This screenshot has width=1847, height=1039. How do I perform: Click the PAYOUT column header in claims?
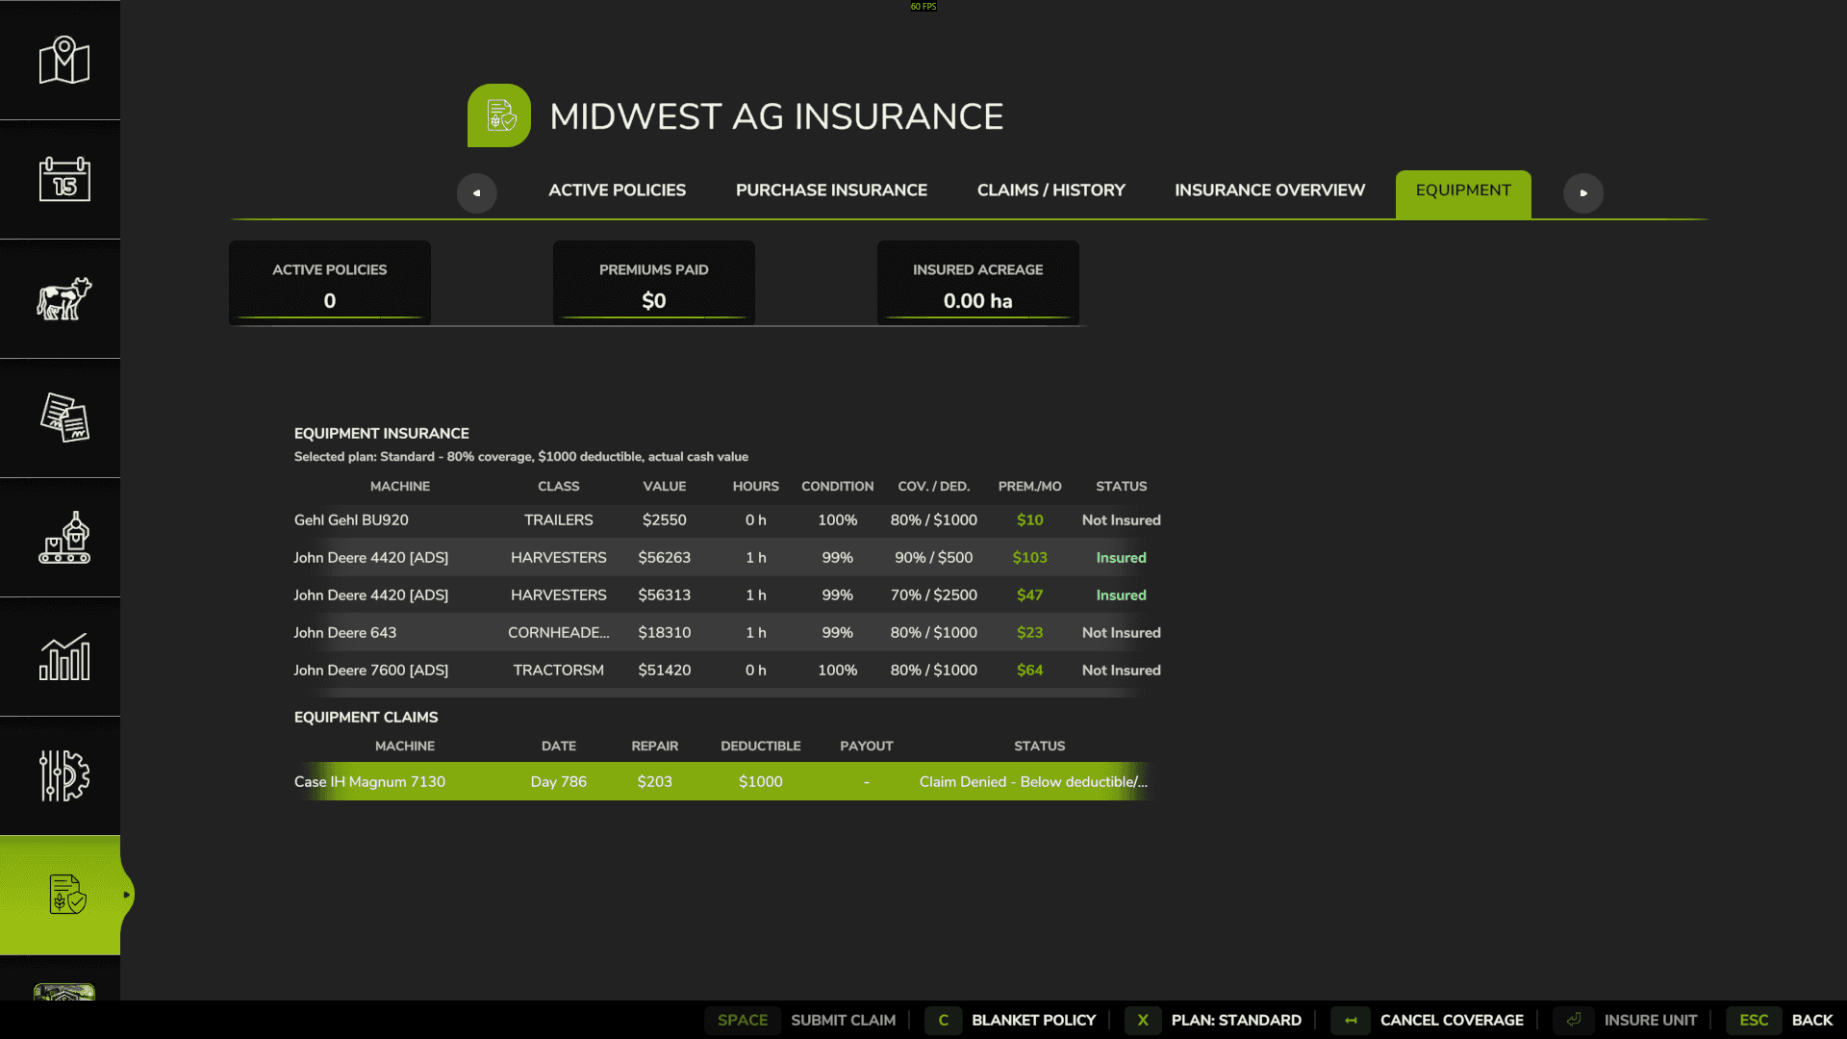pos(866,746)
